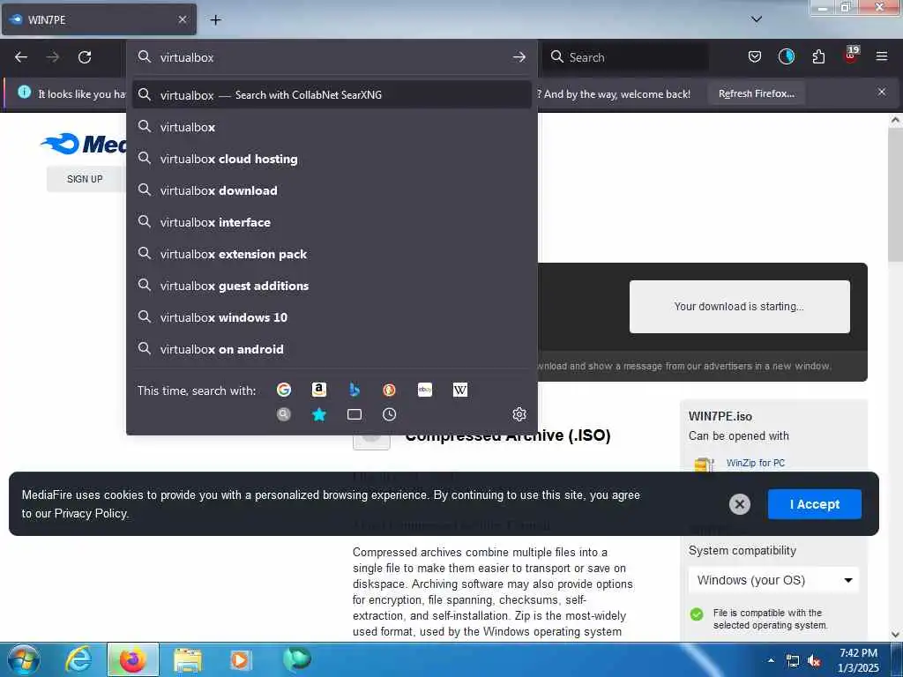Go to the typed address with the arrow
The width and height of the screenshot is (903, 677).
(519, 57)
